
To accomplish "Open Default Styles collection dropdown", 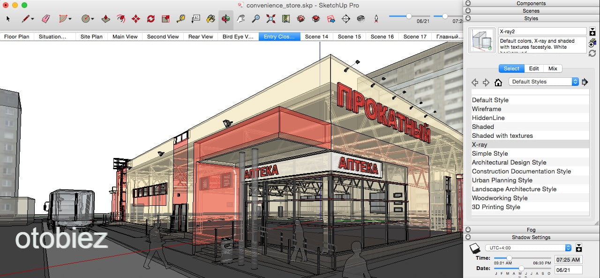I will (544, 82).
